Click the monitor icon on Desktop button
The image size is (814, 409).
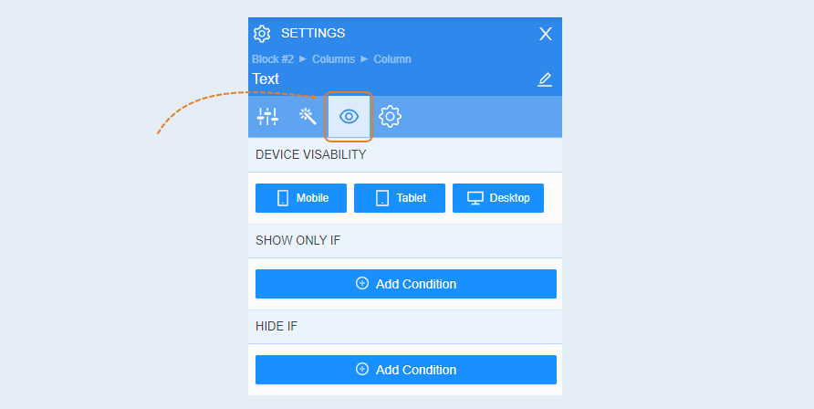(x=475, y=198)
